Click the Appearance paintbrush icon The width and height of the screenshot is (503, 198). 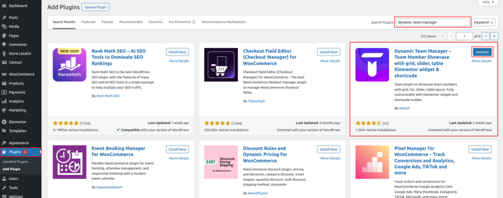[4, 143]
